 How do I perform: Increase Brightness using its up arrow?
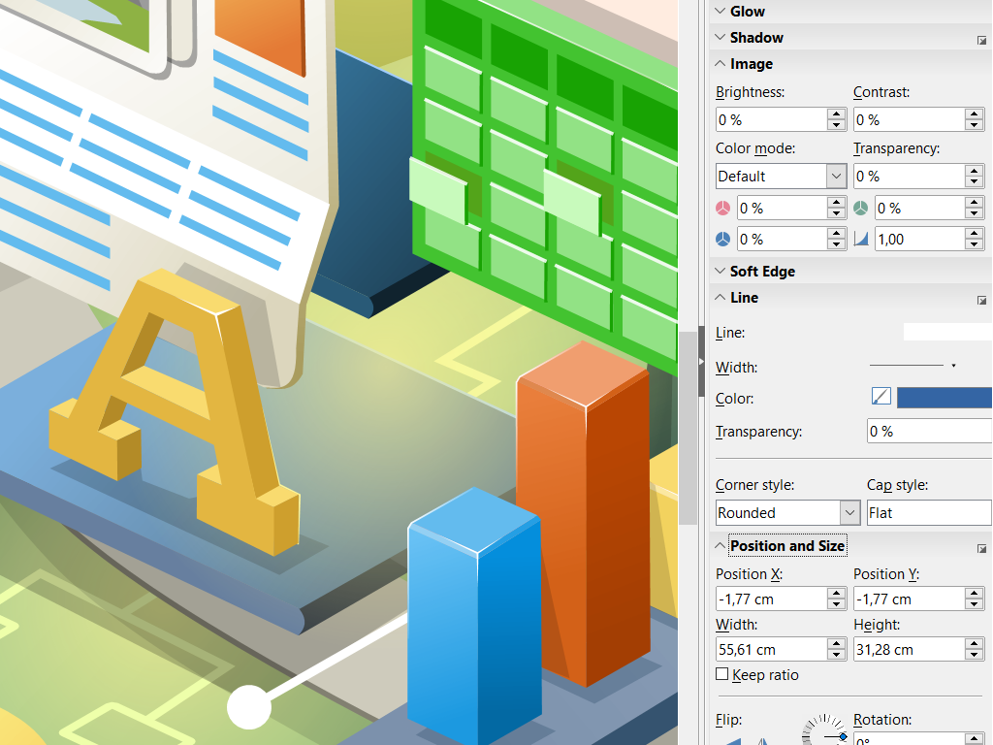(x=836, y=113)
